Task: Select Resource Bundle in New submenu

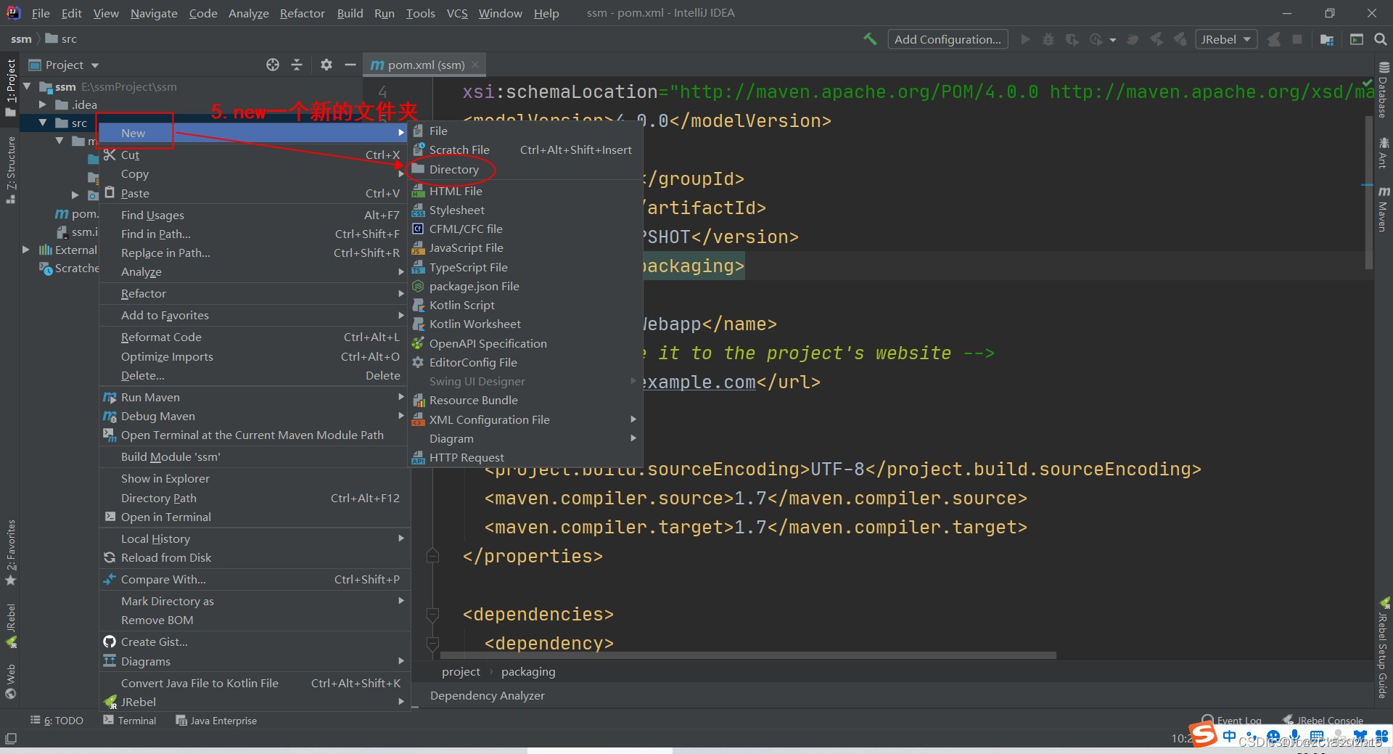Action: click(x=525, y=400)
